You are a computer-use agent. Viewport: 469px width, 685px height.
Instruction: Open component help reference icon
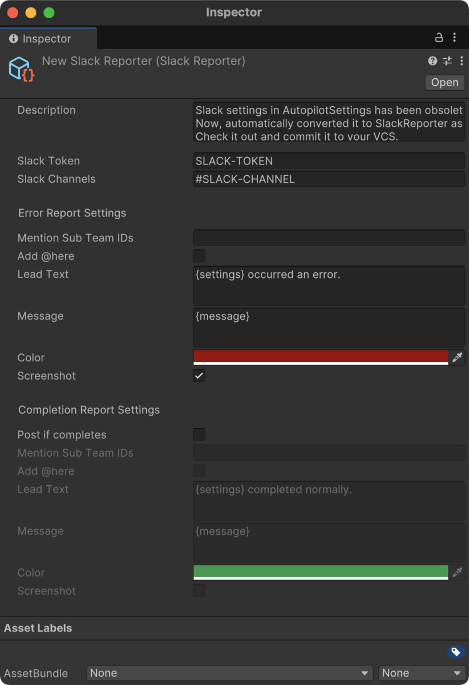pyautogui.click(x=432, y=61)
